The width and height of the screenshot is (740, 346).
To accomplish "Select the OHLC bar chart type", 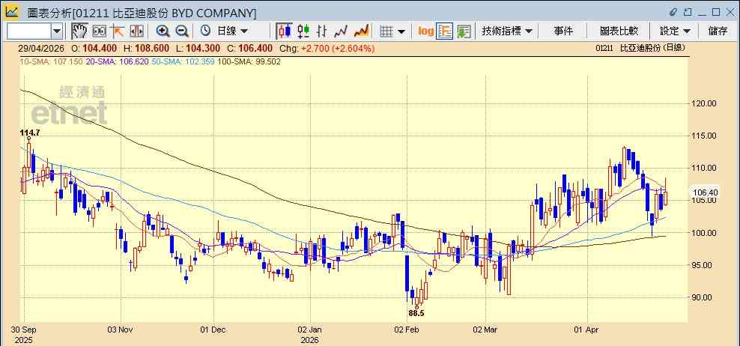I will click(322, 31).
